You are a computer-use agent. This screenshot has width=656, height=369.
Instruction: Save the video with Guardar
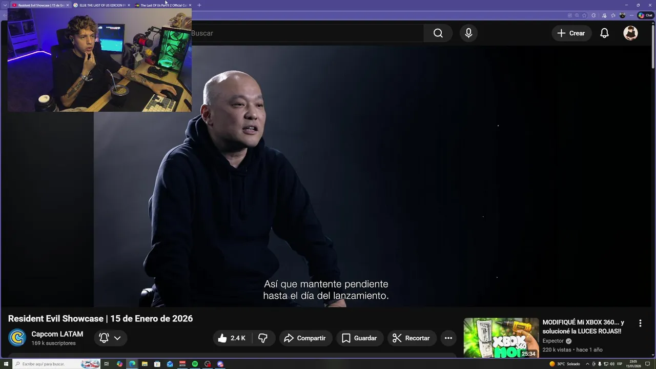pos(360,338)
